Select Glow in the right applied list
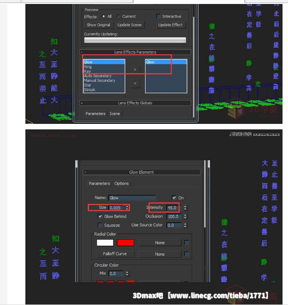 166,62
